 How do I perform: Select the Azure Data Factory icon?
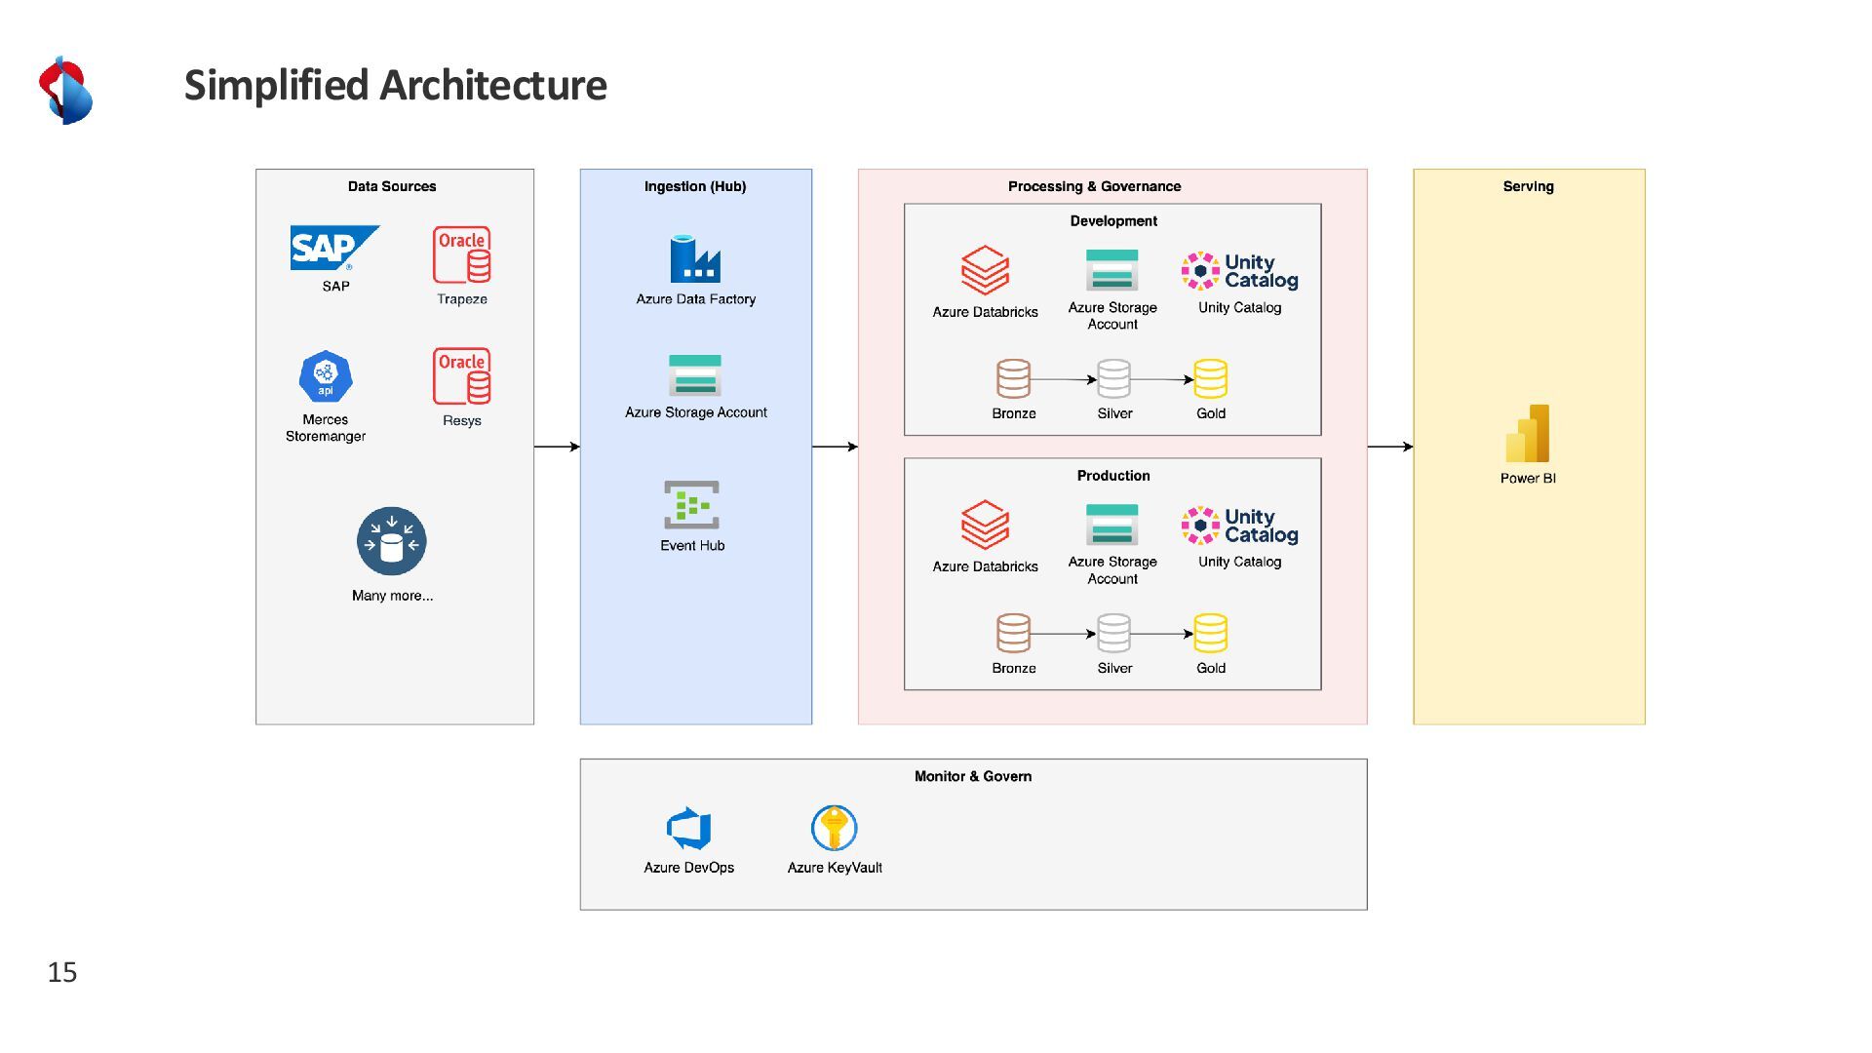coord(695,258)
